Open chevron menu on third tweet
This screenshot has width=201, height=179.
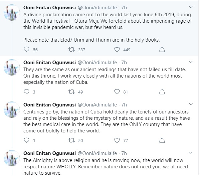click(x=191, y=104)
